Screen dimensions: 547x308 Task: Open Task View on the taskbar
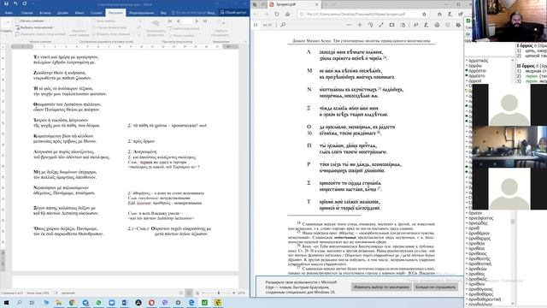click(32, 302)
